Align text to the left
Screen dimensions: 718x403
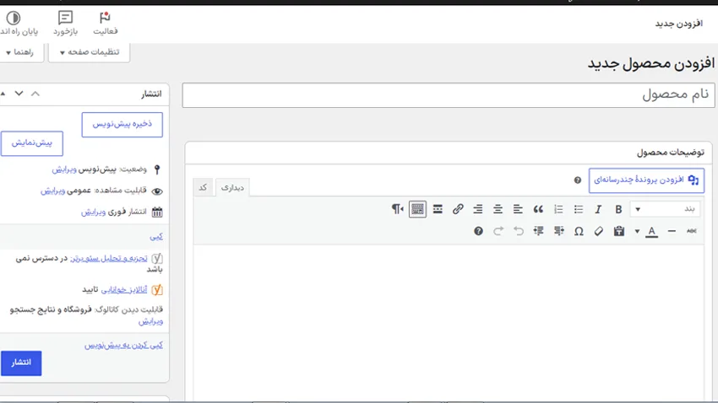(x=518, y=209)
